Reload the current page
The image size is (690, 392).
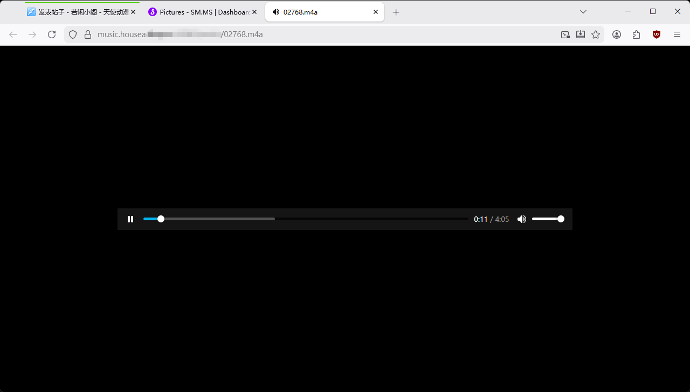point(52,34)
